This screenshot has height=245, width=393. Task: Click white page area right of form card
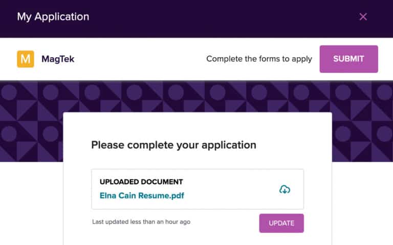point(362,204)
